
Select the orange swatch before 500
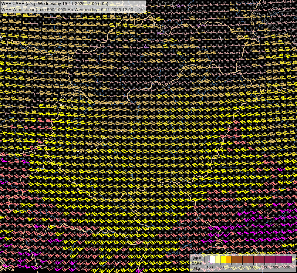click(x=229, y=260)
